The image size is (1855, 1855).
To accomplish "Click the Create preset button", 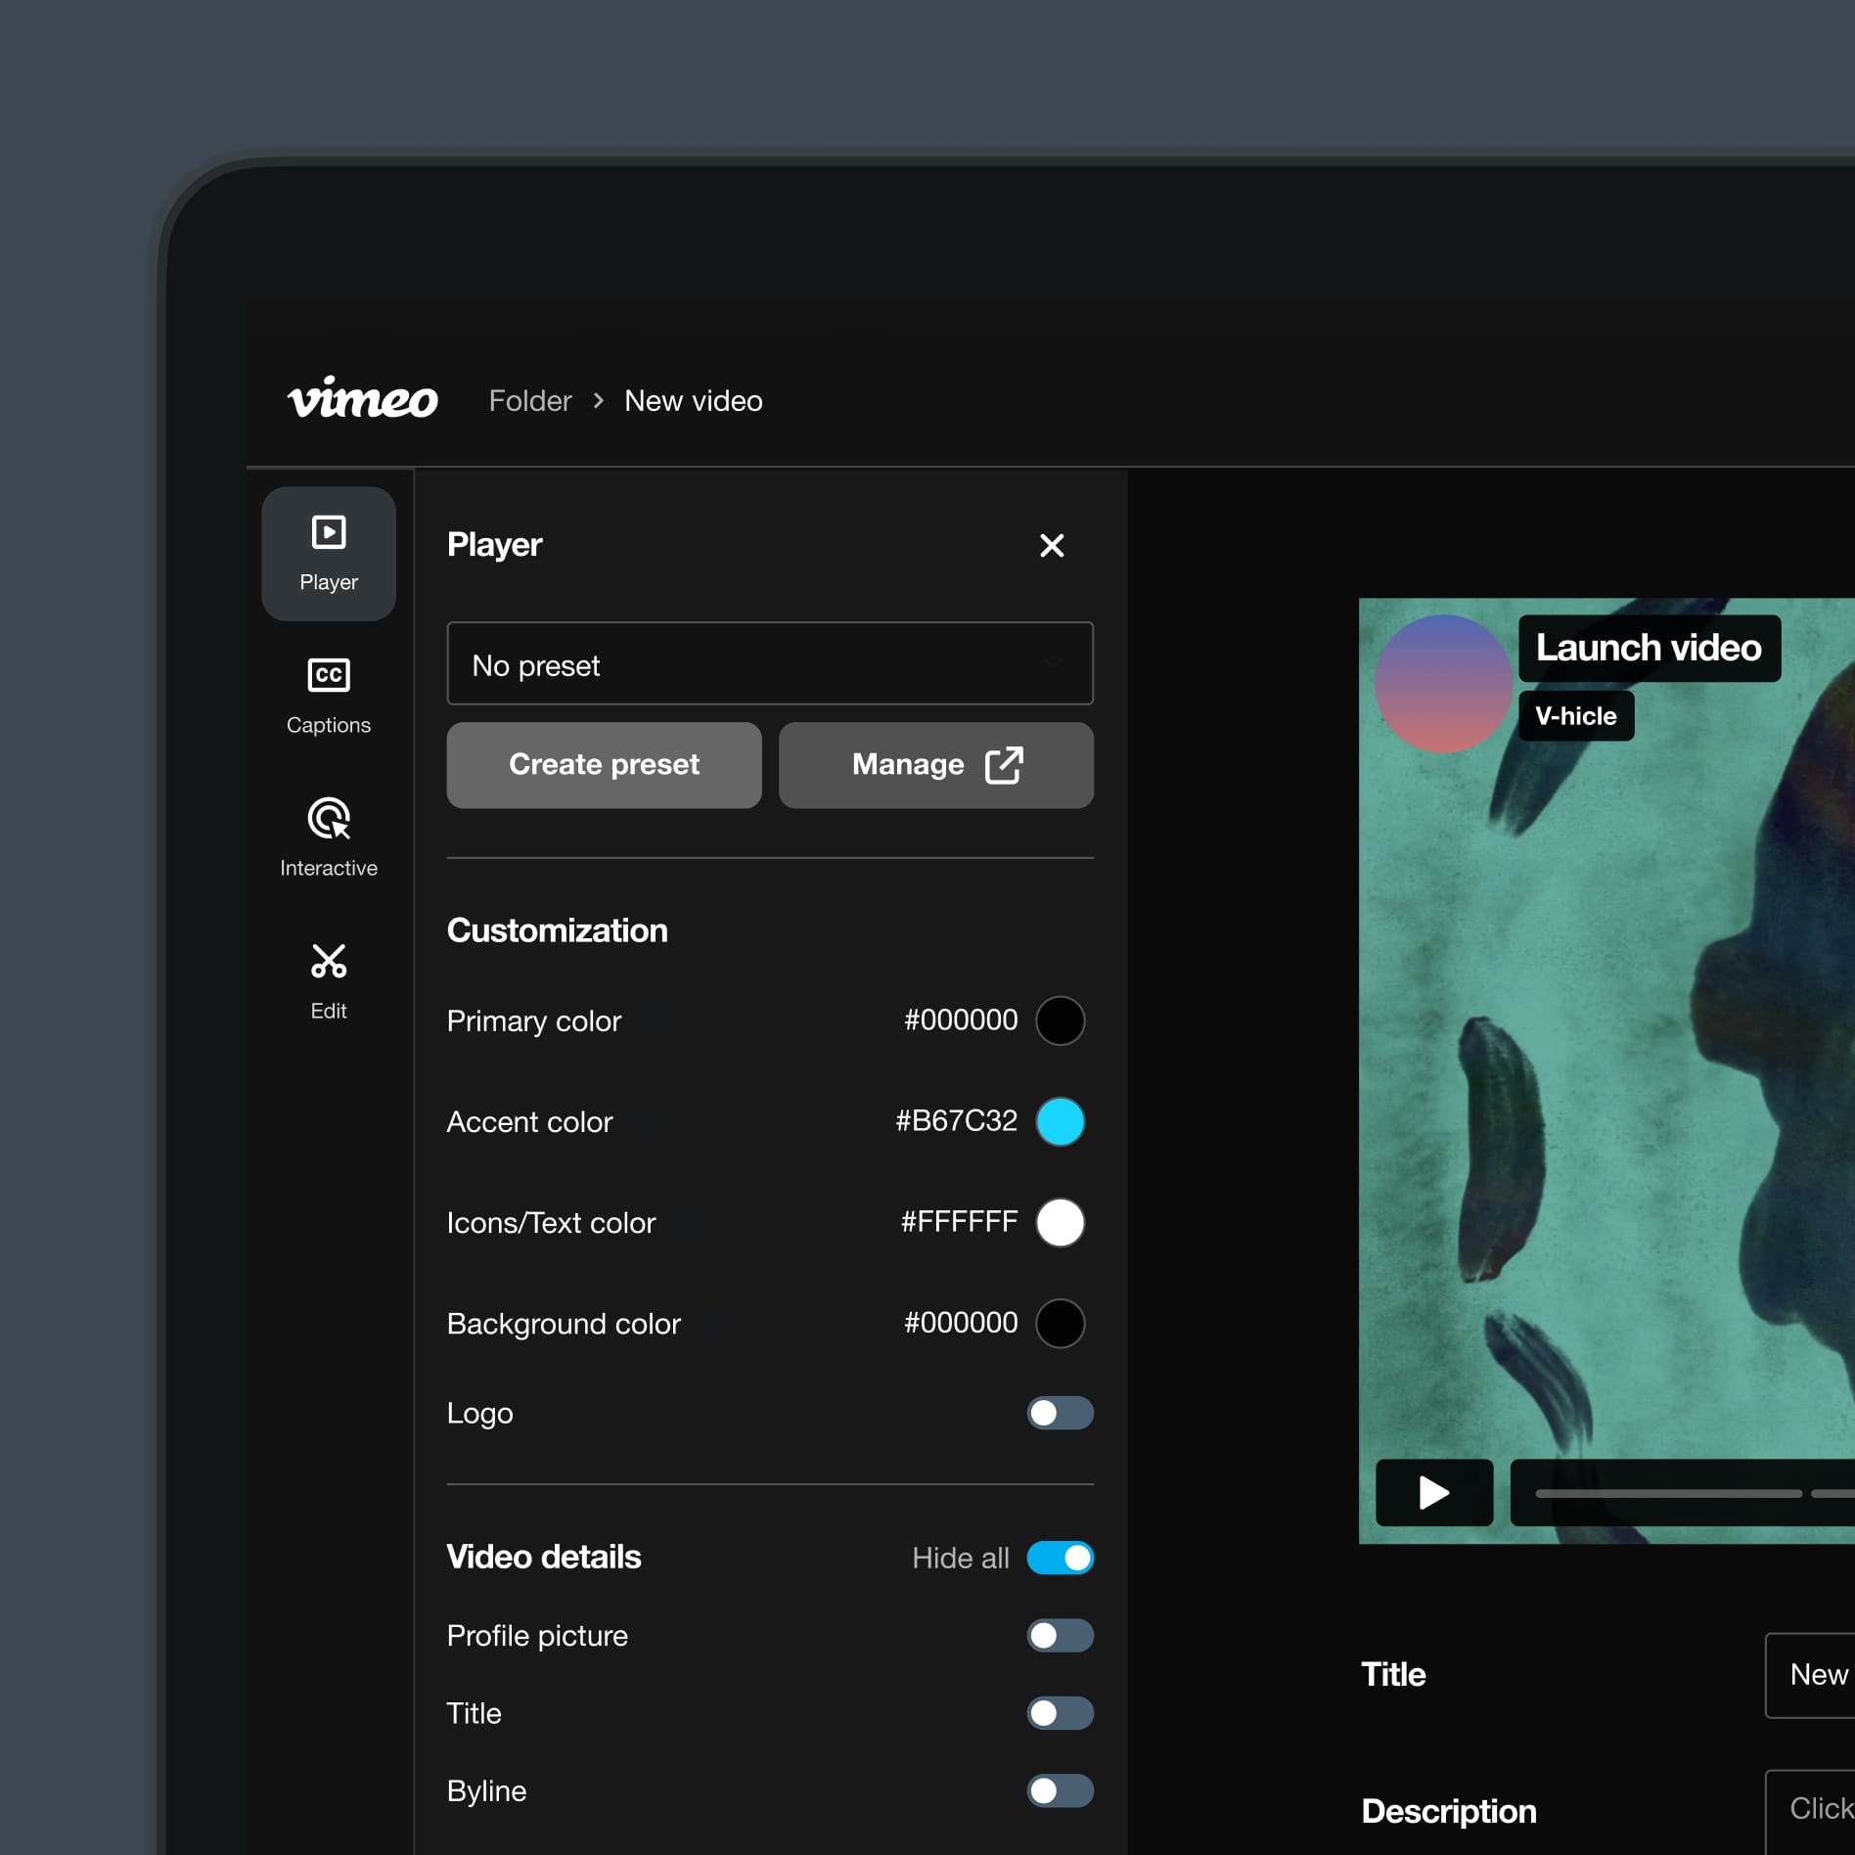I will point(604,765).
